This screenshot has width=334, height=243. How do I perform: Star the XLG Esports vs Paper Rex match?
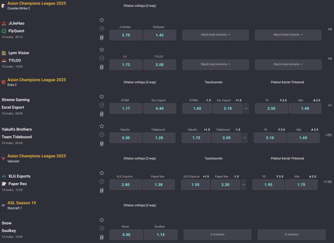click(102, 173)
